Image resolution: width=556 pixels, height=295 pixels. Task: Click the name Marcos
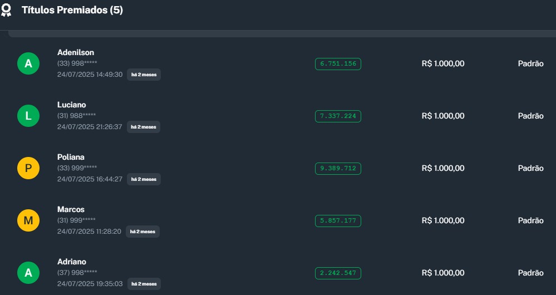tap(71, 209)
